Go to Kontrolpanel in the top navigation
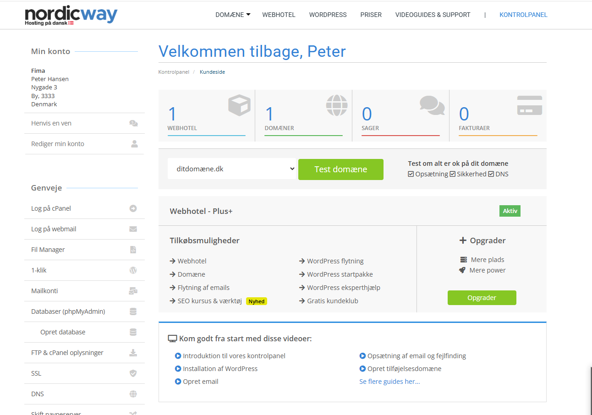 coord(523,15)
